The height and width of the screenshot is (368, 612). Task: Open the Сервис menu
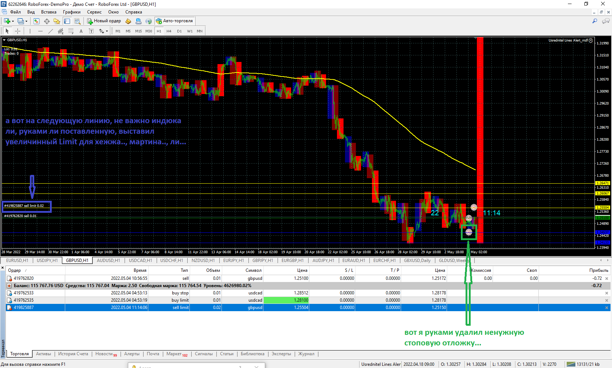point(94,12)
